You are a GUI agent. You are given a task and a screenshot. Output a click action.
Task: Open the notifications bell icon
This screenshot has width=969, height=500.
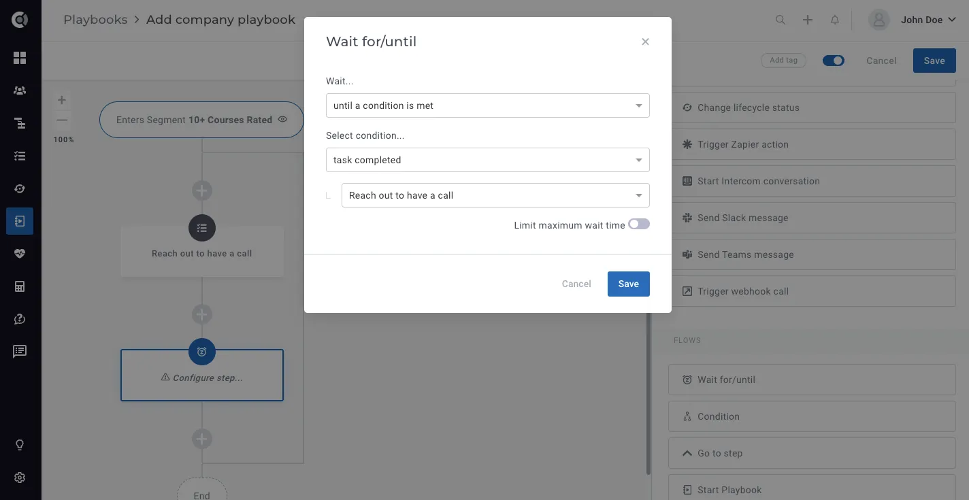pyautogui.click(x=835, y=20)
